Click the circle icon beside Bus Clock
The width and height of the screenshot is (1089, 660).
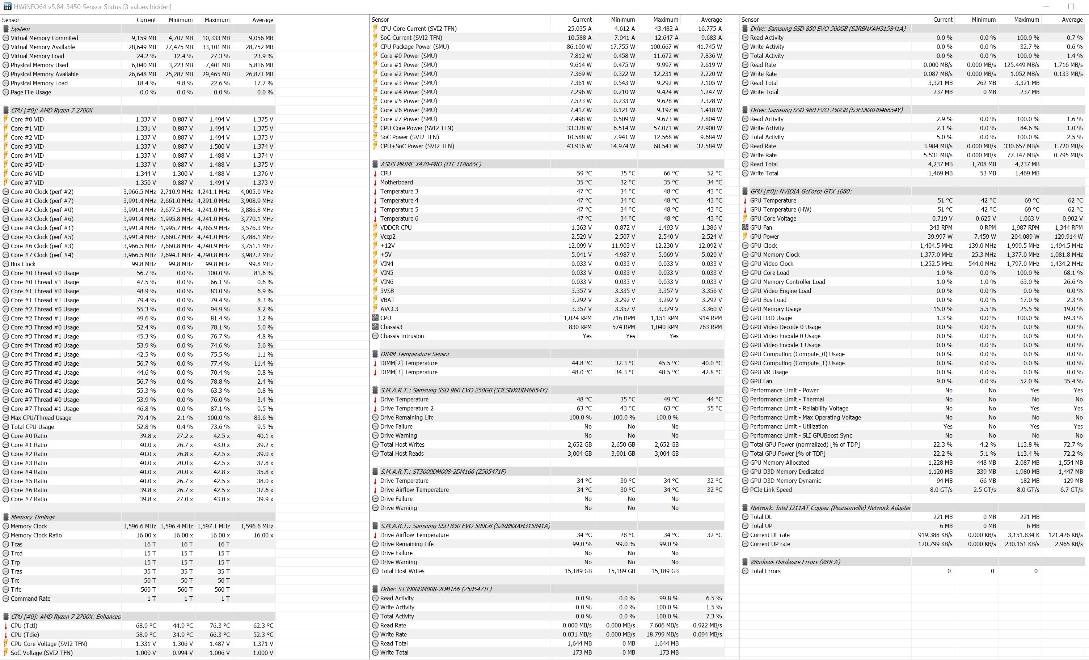(x=6, y=264)
